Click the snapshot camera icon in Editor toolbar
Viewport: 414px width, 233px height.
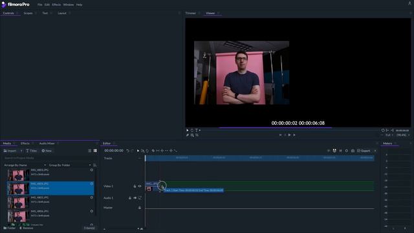pyautogui.click(x=353, y=151)
